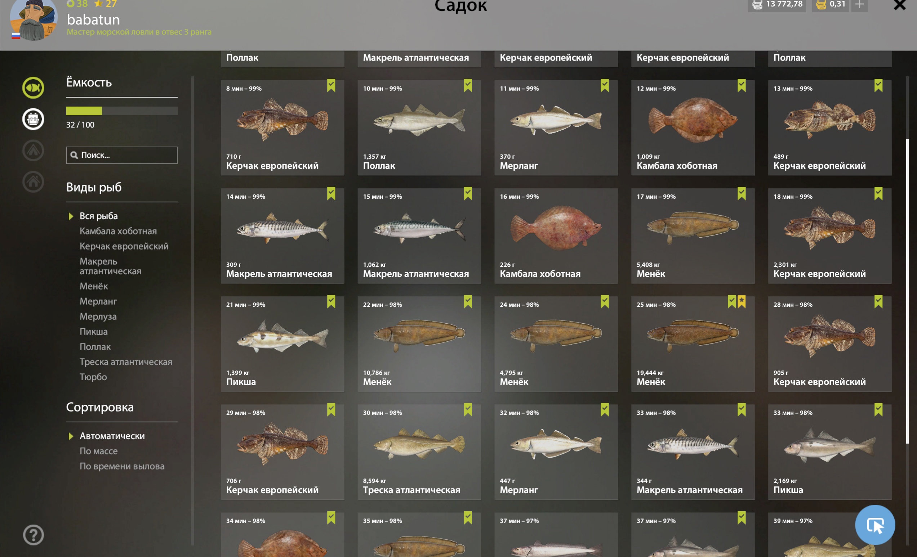The width and height of the screenshot is (917, 557).
Task: Click the star rank 27 indicator
Action: pyautogui.click(x=105, y=4)
